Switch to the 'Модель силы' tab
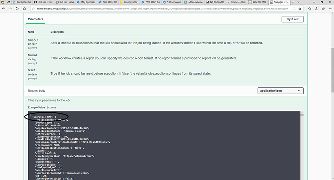 (x=194, y=2)
